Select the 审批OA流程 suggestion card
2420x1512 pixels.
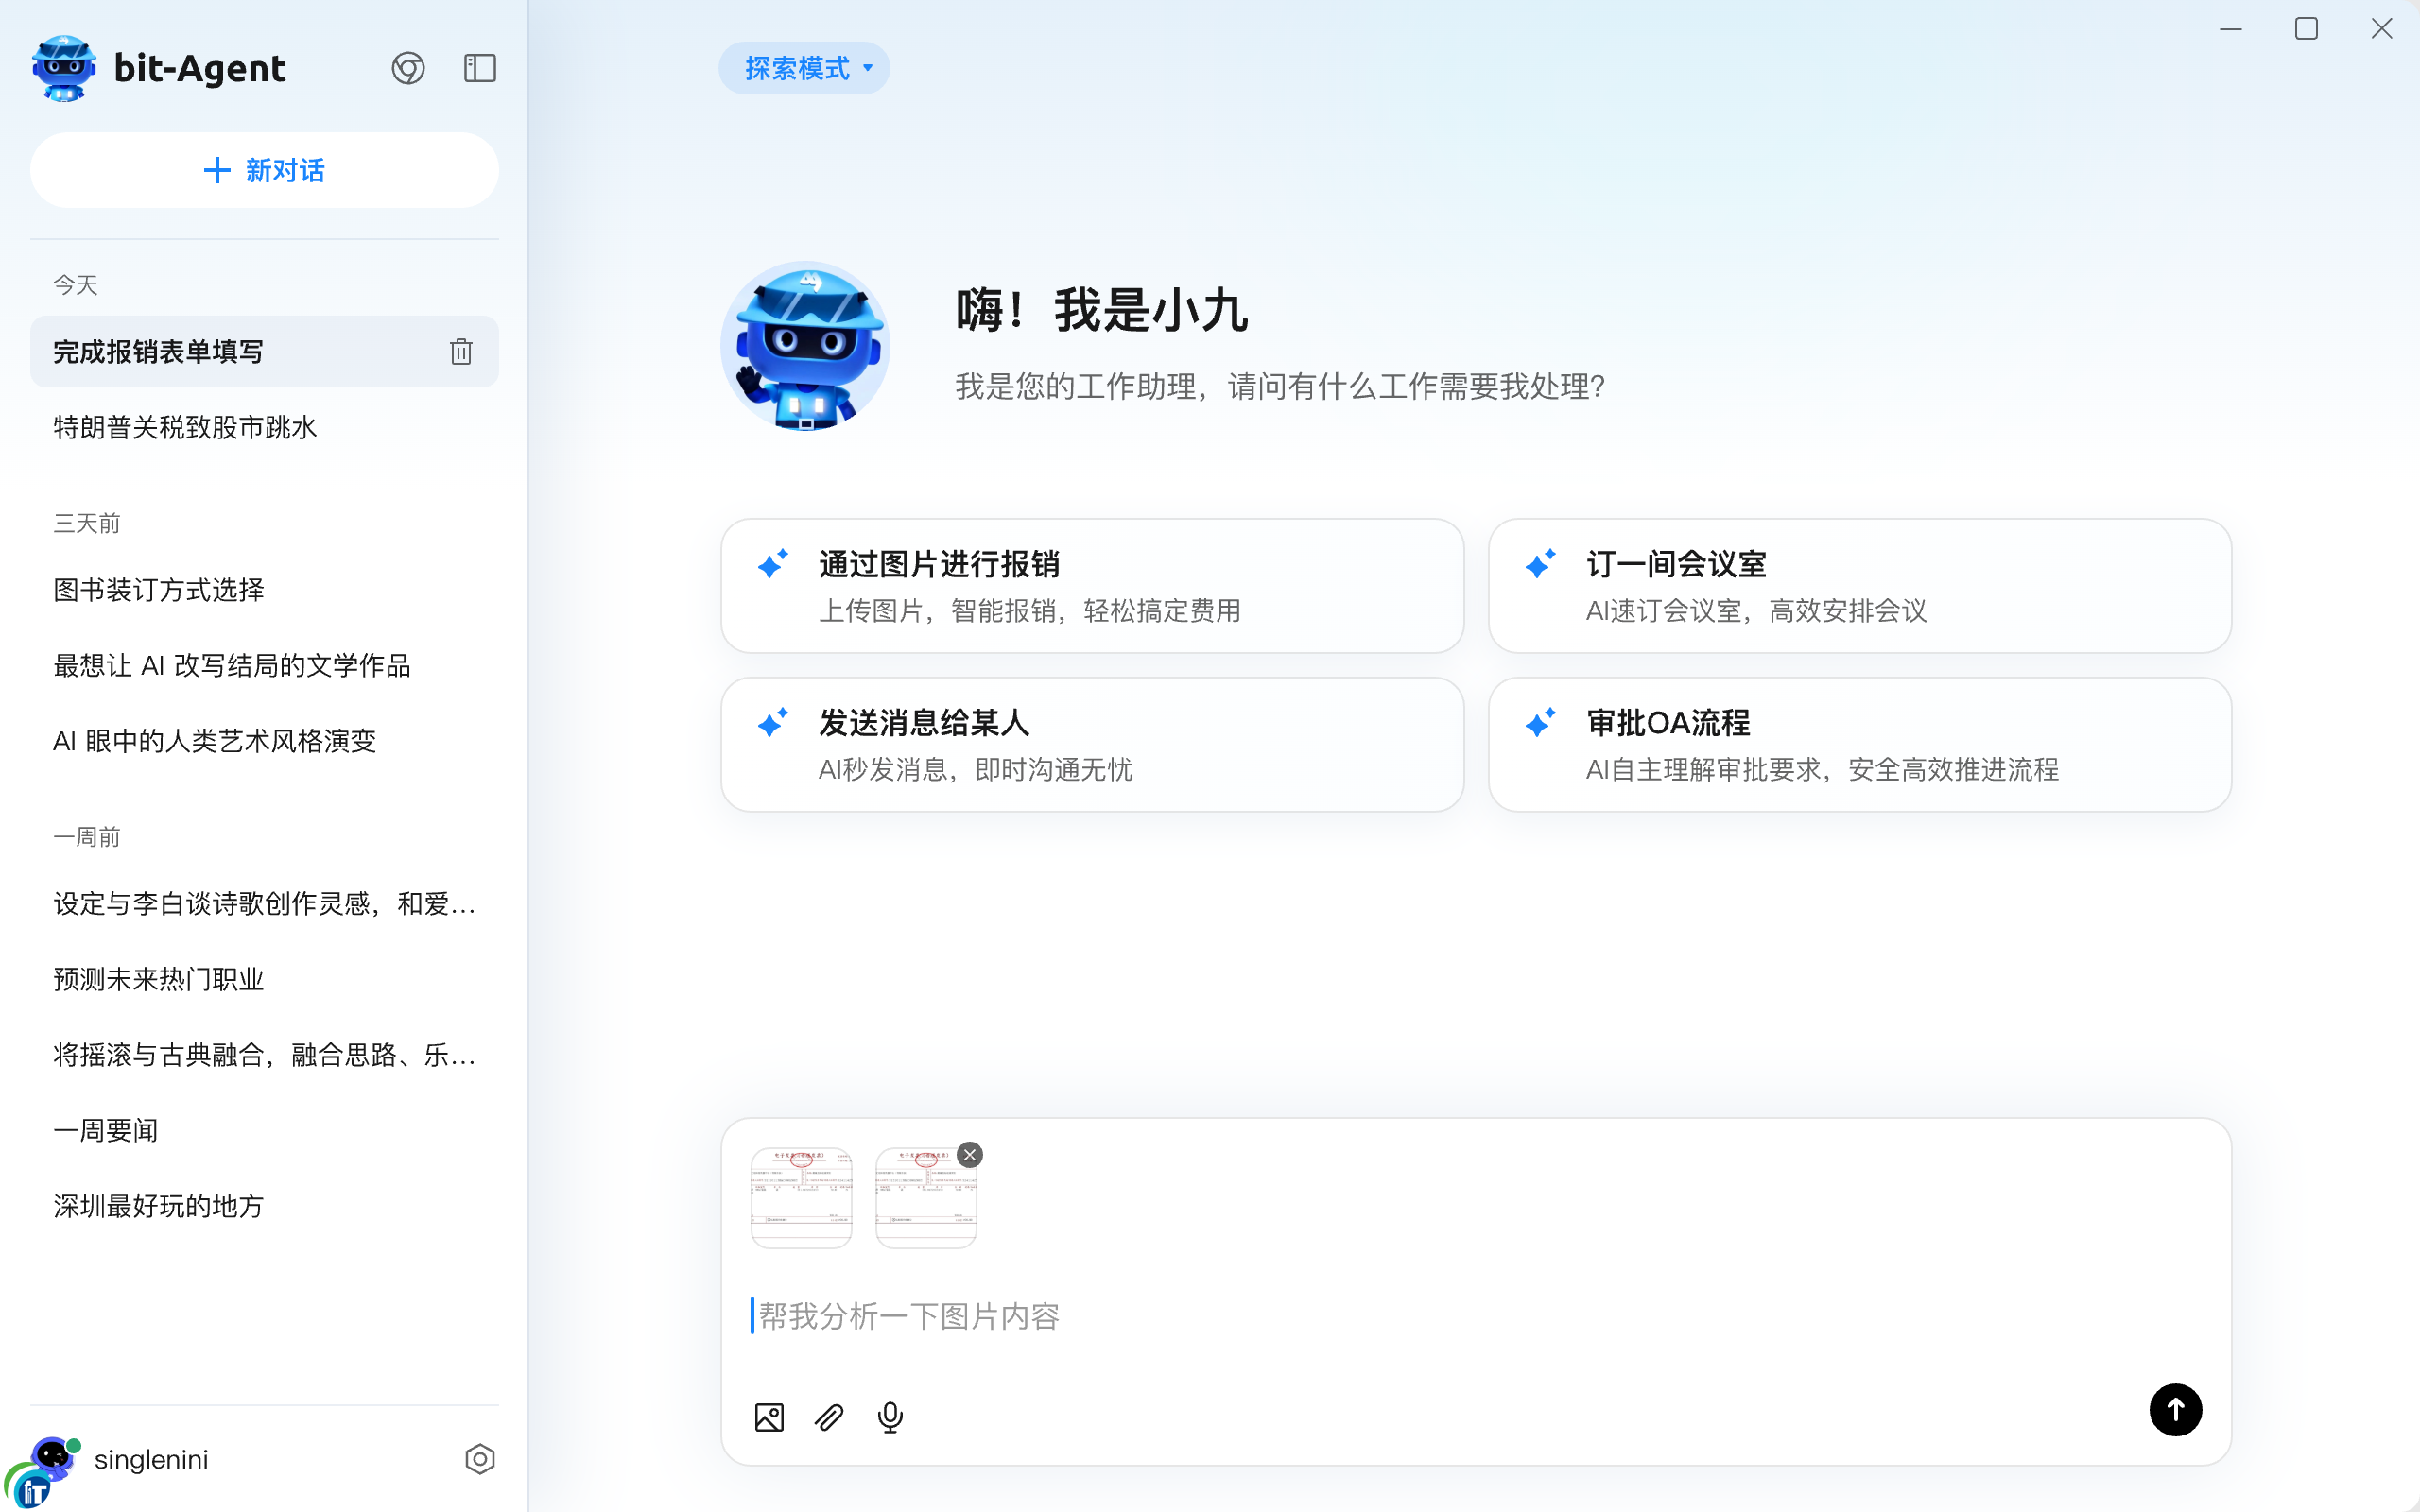coord(1860,745)
